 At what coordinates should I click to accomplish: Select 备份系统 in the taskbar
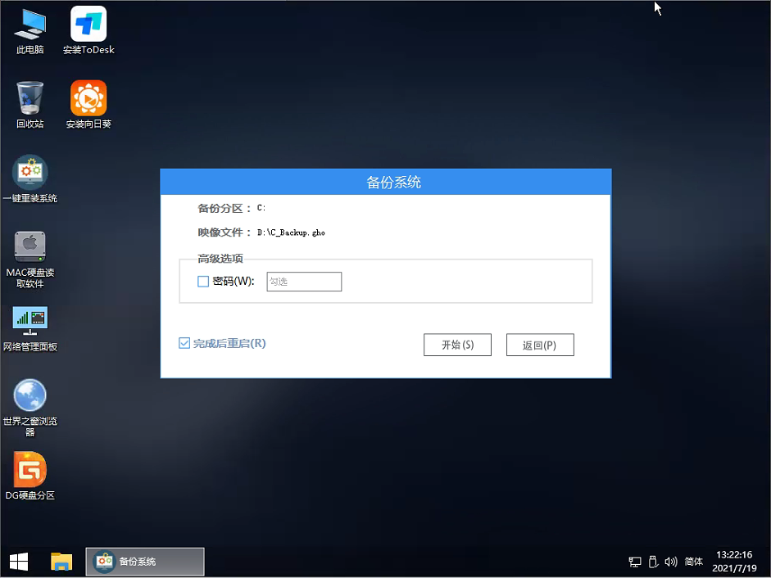point(144,562)
